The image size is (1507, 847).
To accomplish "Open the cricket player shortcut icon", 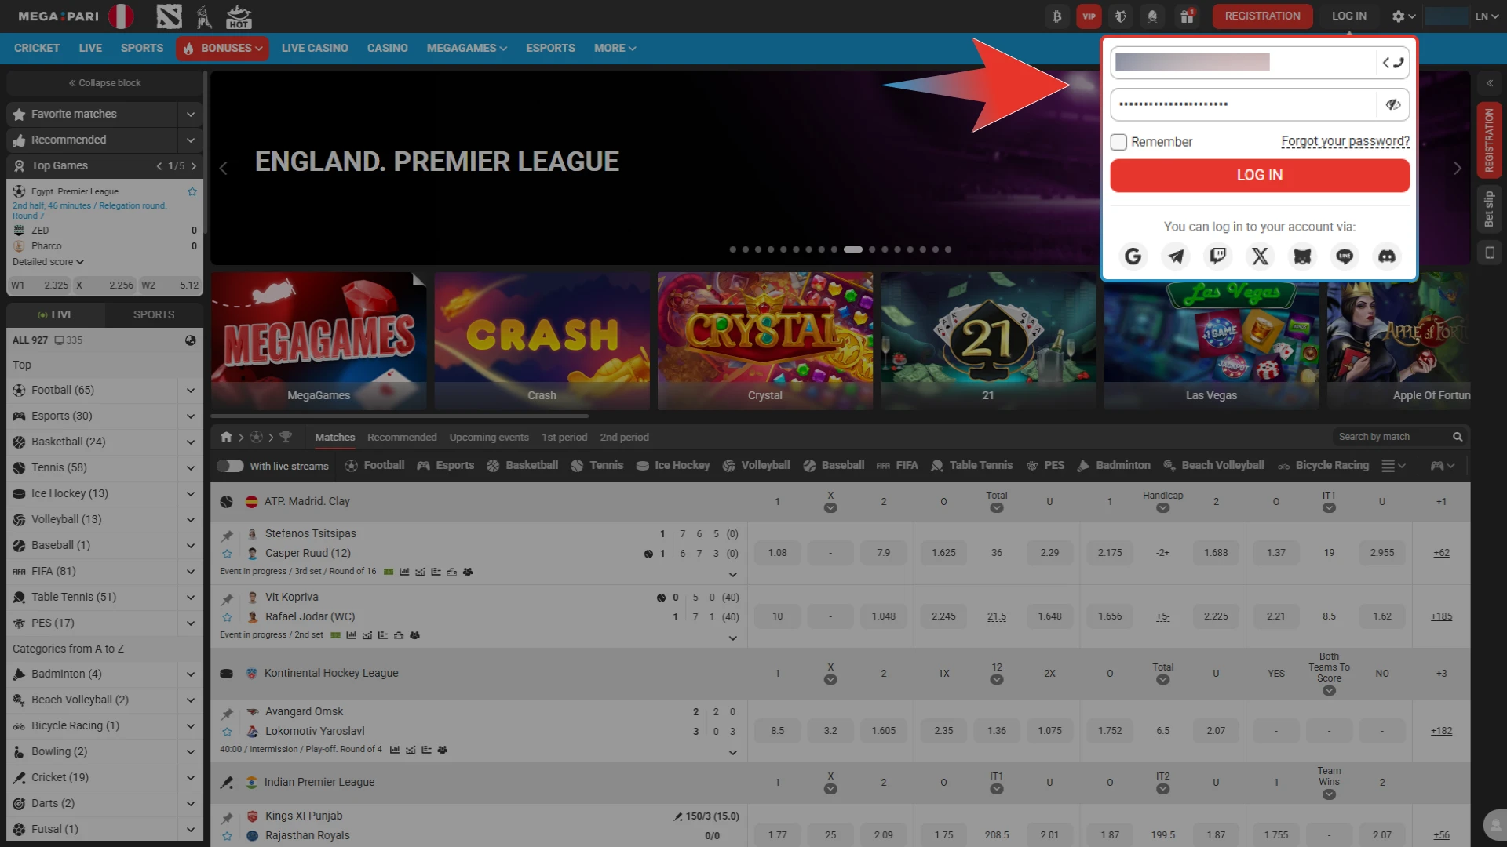I will [204, 16].
